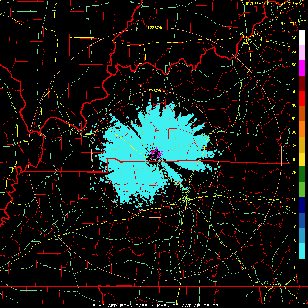Click the "42" legend value
This screenshot has width=308, height=308.
point(294,119)
